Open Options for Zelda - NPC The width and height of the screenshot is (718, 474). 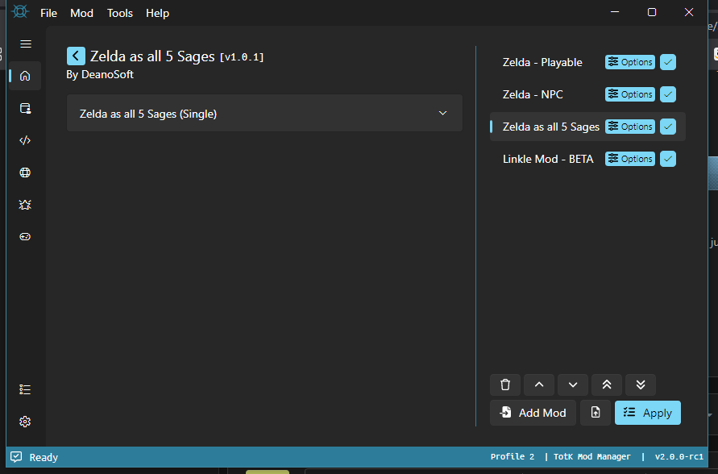[630, 94]
